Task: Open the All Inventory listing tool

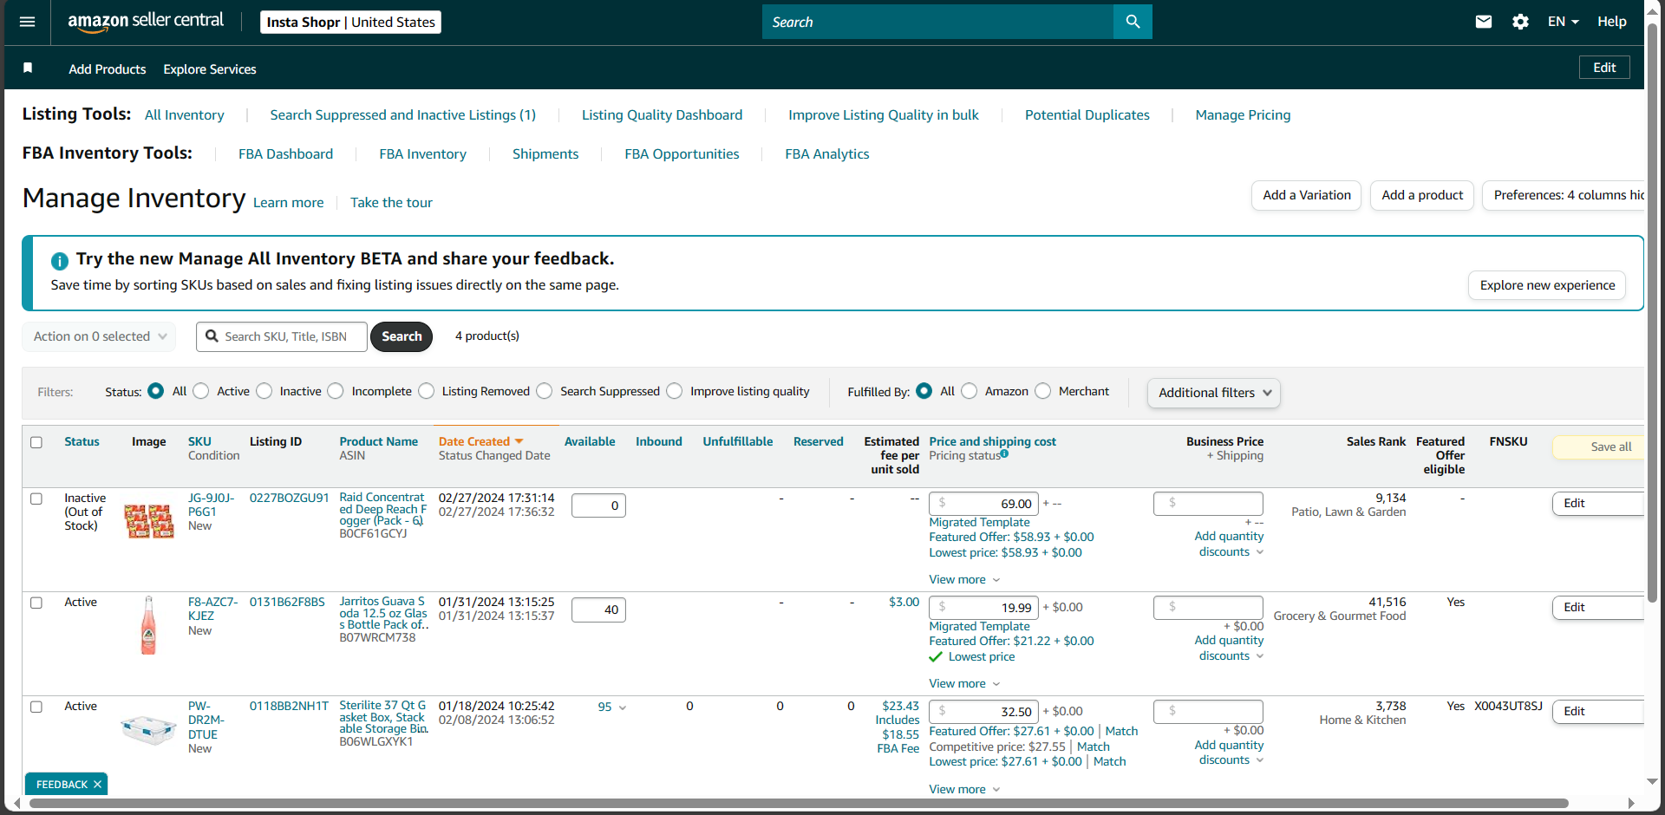Action: pos(184,115)
